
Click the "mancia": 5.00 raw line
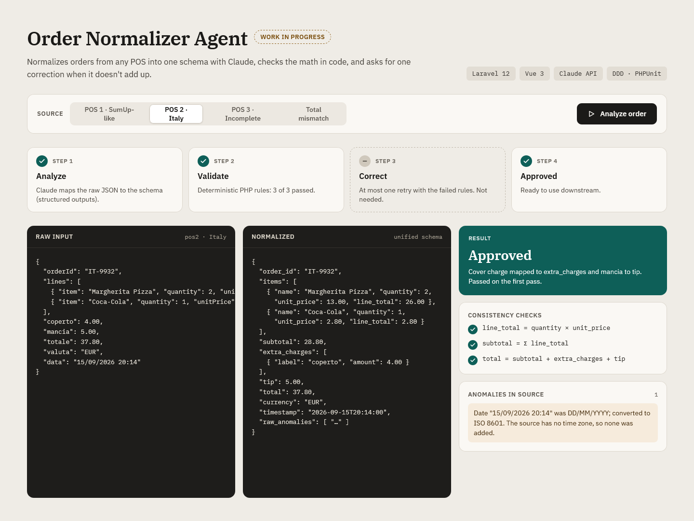tap(71, 332)
